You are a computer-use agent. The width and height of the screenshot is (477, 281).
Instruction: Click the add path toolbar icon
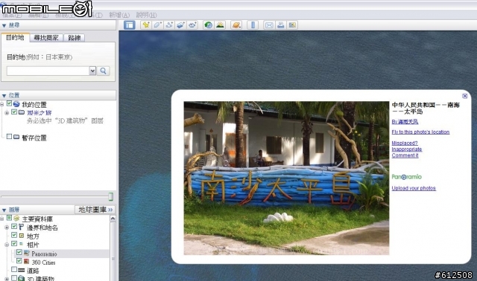coord(169,25)
